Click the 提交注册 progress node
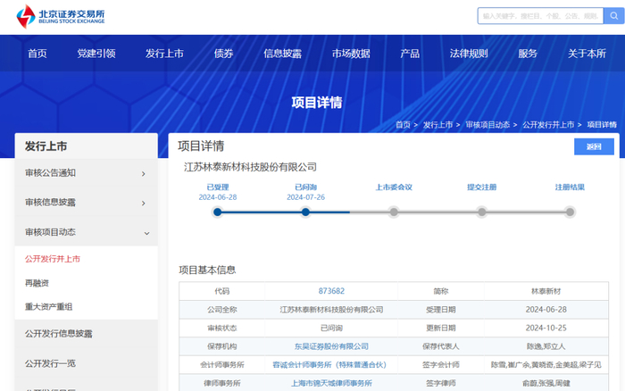This screenshot has height=391, width=625. (x=481, y=212)
